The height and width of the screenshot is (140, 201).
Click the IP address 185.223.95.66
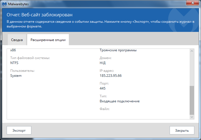(x=110, y=75)
